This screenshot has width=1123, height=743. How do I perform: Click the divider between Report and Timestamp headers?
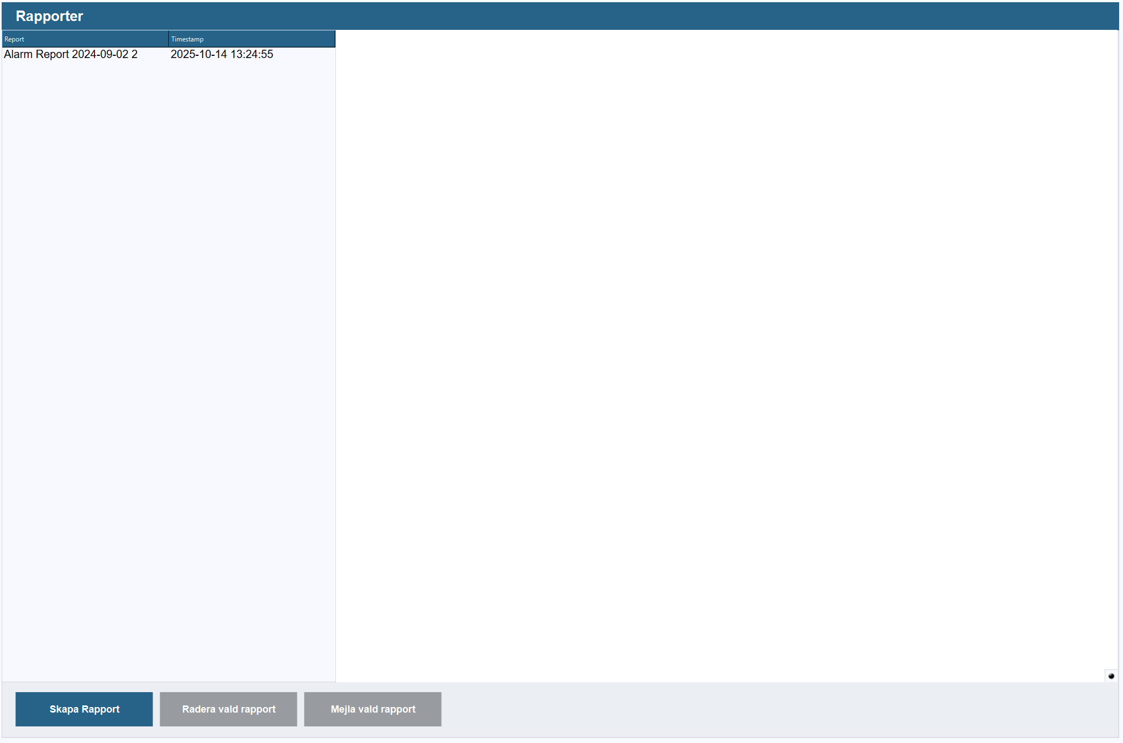coord(169,39)
